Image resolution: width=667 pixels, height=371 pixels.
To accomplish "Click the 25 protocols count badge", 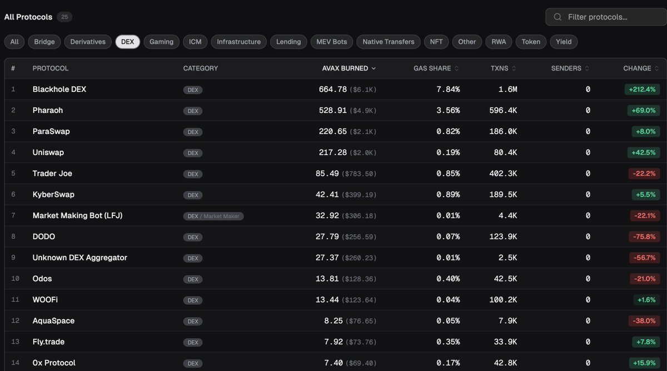I will [64, 17].
